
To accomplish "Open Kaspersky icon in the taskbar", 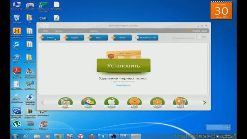I will (69, 136).
